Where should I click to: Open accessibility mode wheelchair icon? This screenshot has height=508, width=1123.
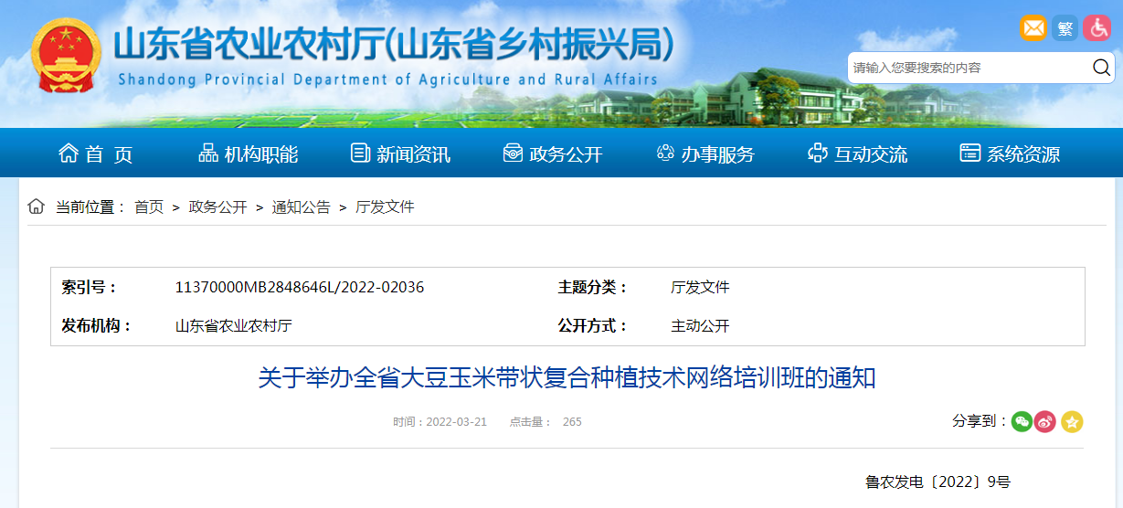pos(1097,28)
